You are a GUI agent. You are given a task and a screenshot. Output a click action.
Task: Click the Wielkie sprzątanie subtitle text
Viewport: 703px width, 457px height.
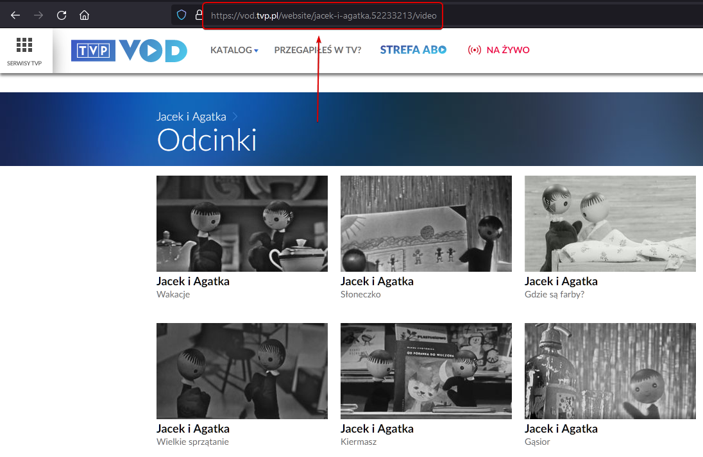[192, 442]
